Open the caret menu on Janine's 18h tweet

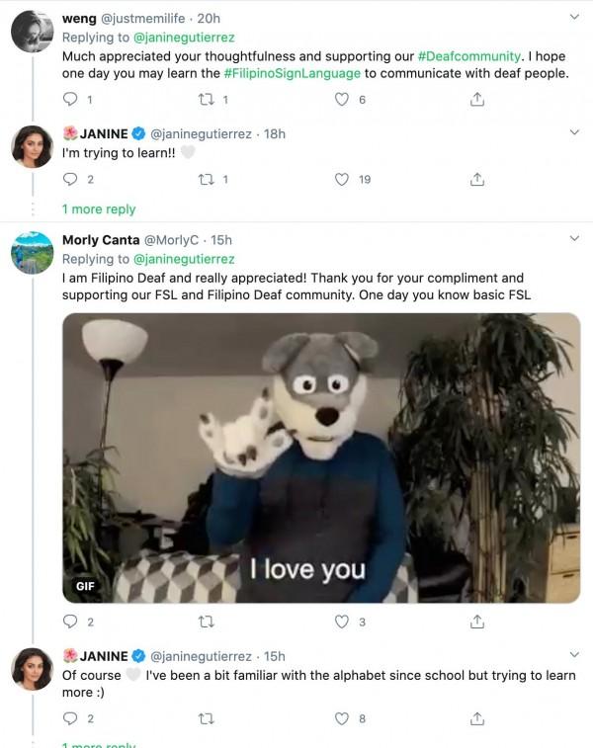(575, 131)
